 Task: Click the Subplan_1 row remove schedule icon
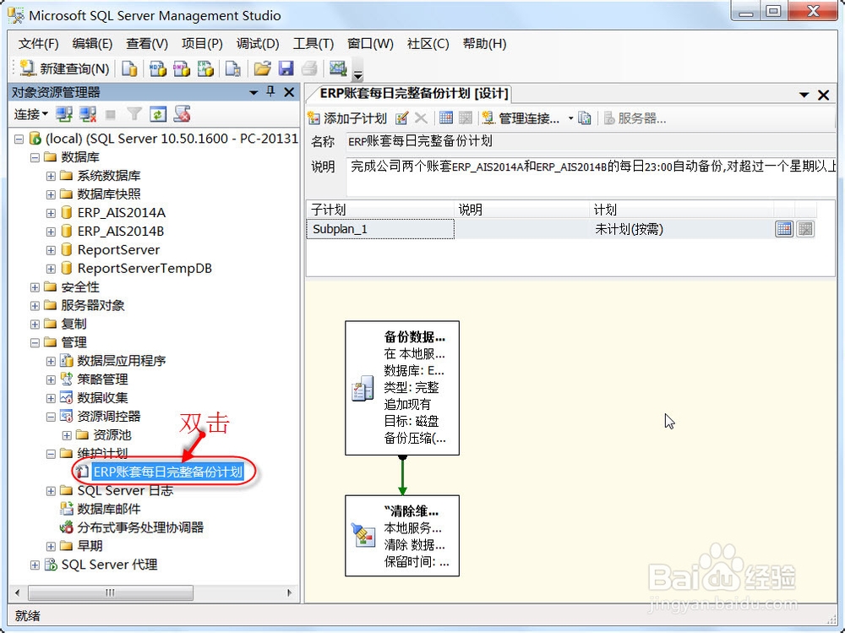click(805, 229)
